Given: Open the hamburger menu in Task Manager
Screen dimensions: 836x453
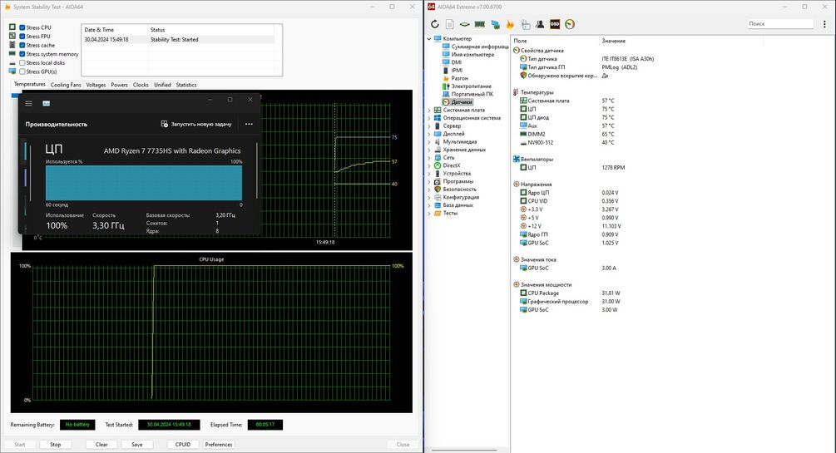Looking at the screenshot, I should click(29, 103).
